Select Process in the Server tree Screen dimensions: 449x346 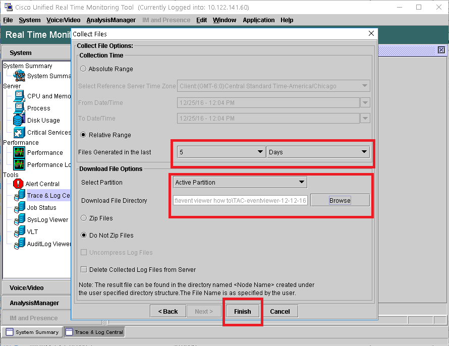39,108
